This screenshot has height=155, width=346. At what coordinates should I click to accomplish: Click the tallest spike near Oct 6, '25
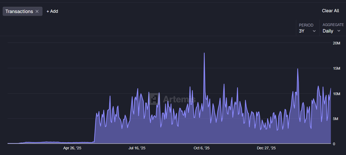pos(204,53)
